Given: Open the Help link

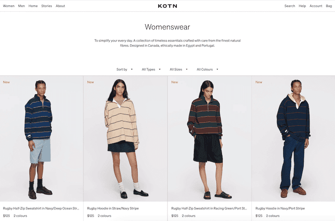Looking at the screenshot, I should (x=302, y=6).
